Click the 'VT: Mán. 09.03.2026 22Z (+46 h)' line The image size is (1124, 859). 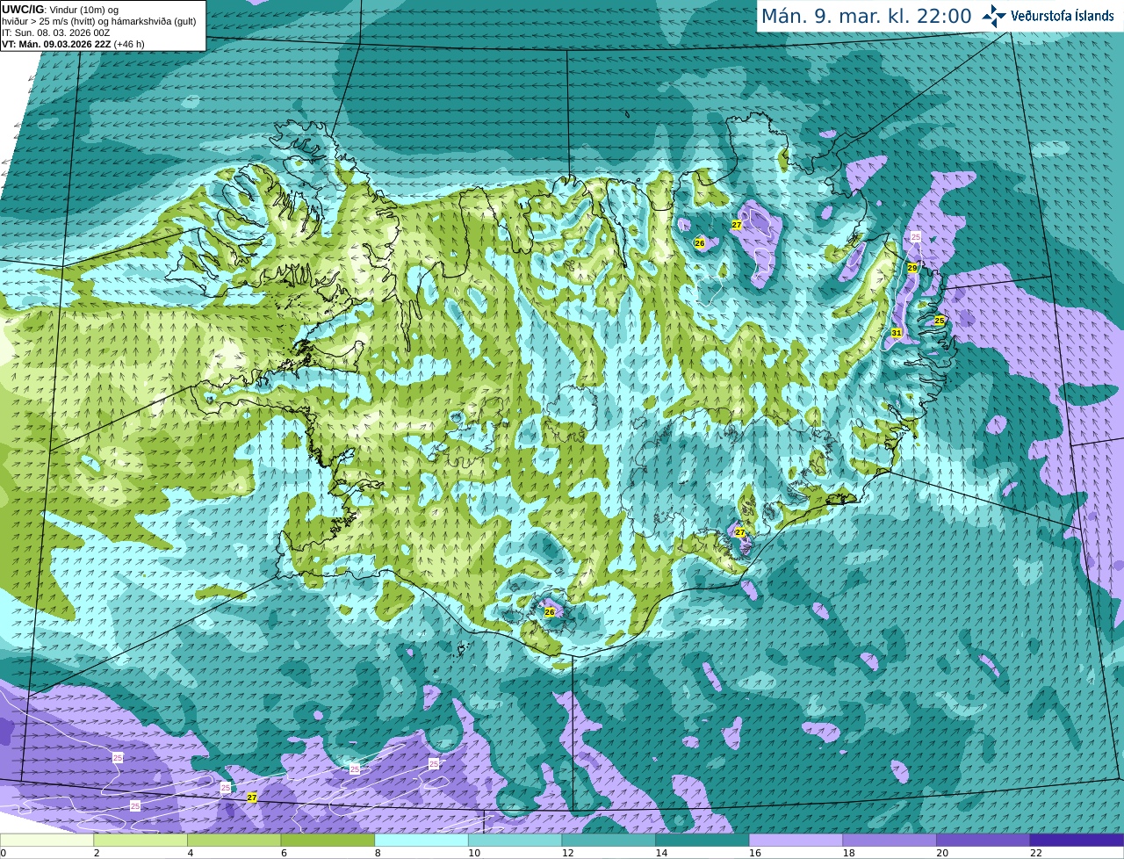pyautogui.click(x=73, y=44)
